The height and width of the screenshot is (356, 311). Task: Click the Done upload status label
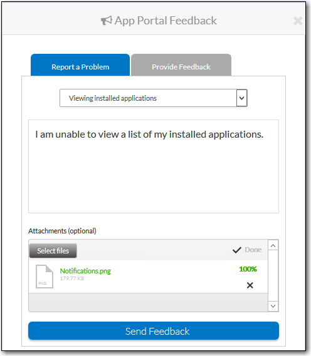253,250
